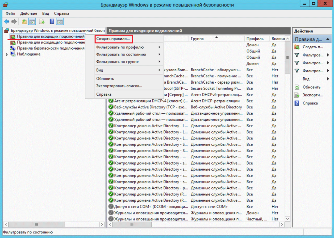Click the Back arrow in the toolbar
The image size is (334, 238).
point(7,22)
